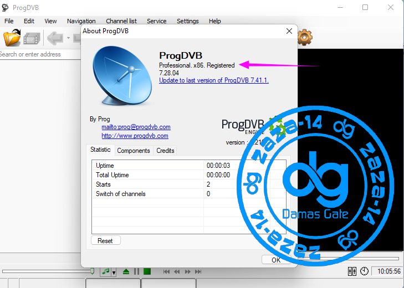Pause playback with the pause button
Image resolution: width=404 pixels, height=288 pixels.
tap(136, 271)
